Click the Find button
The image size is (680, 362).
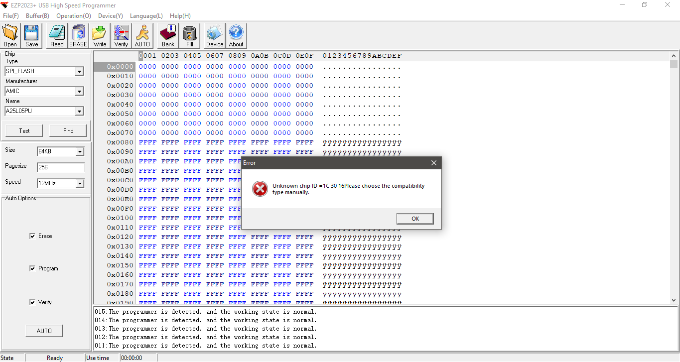(68, 131)
